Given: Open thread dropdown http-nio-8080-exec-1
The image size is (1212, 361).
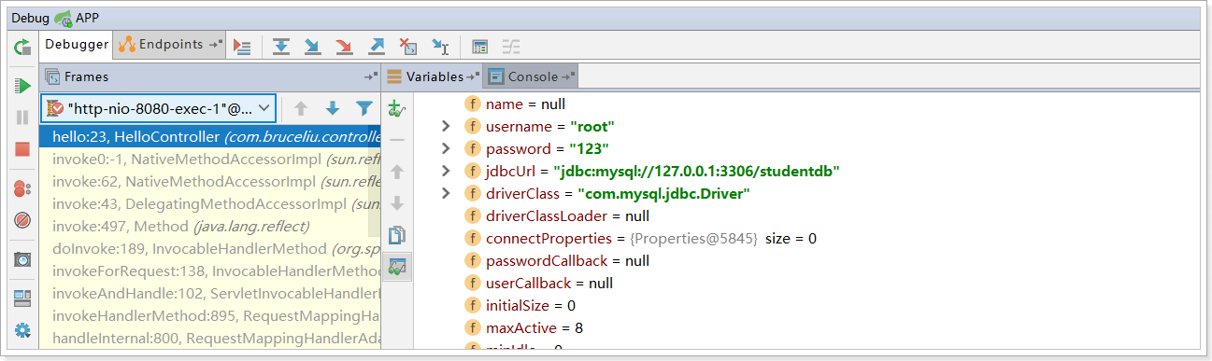Looking at the screenshot, I should click(x=158, y=108).
